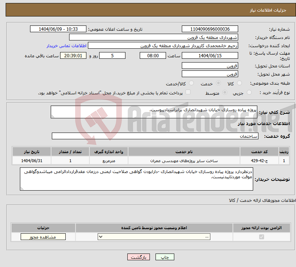This screenshot has width=296, height=267.
Task: Click the شماره نیاز number field
Action: (x=210, y=29)
